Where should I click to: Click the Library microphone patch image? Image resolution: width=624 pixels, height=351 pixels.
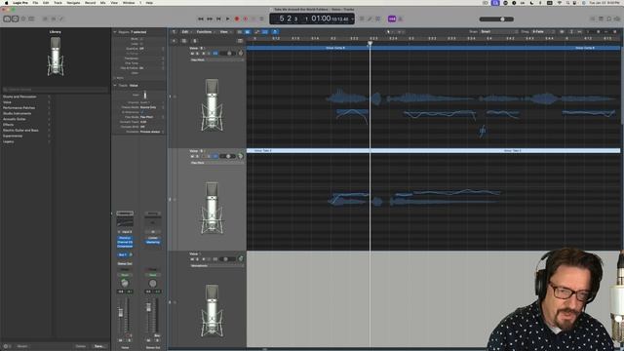(56, 57)
